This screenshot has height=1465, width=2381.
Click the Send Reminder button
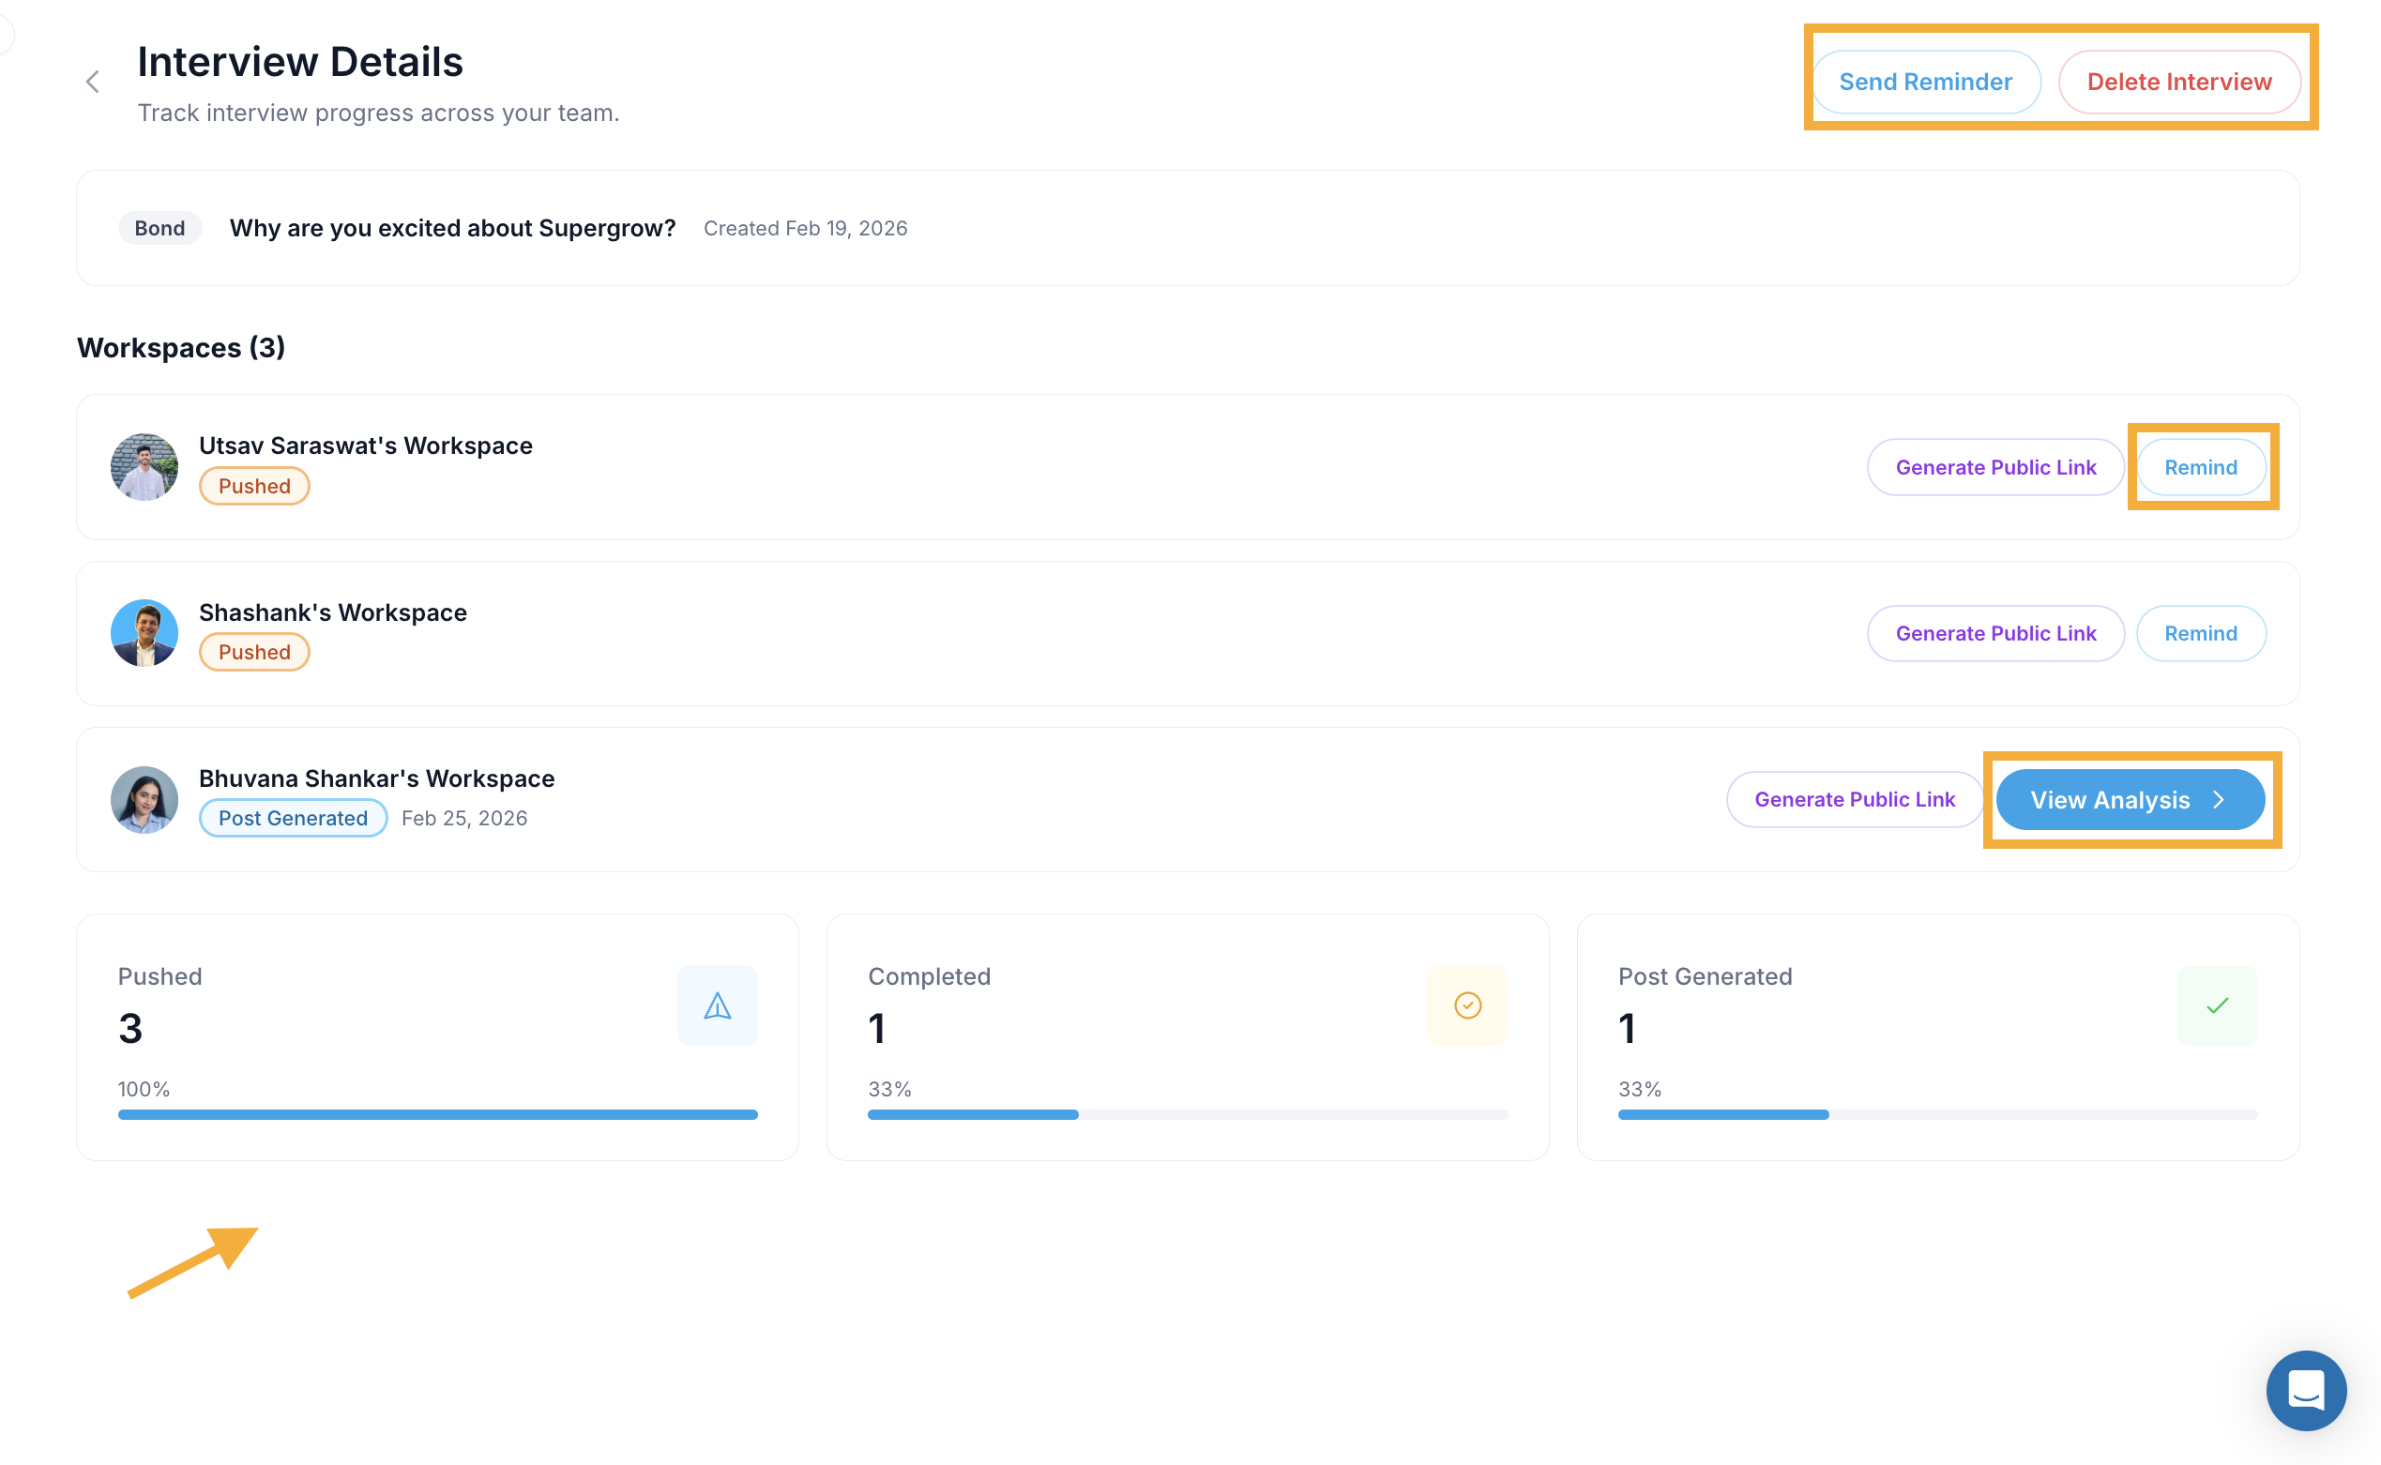[1926, 83]
